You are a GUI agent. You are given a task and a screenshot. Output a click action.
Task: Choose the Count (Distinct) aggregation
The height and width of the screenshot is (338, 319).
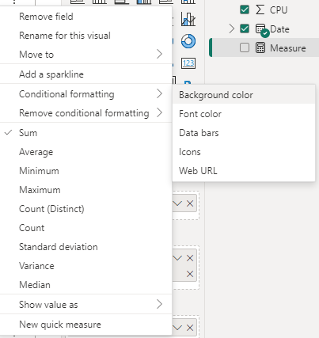coord(86,209)
